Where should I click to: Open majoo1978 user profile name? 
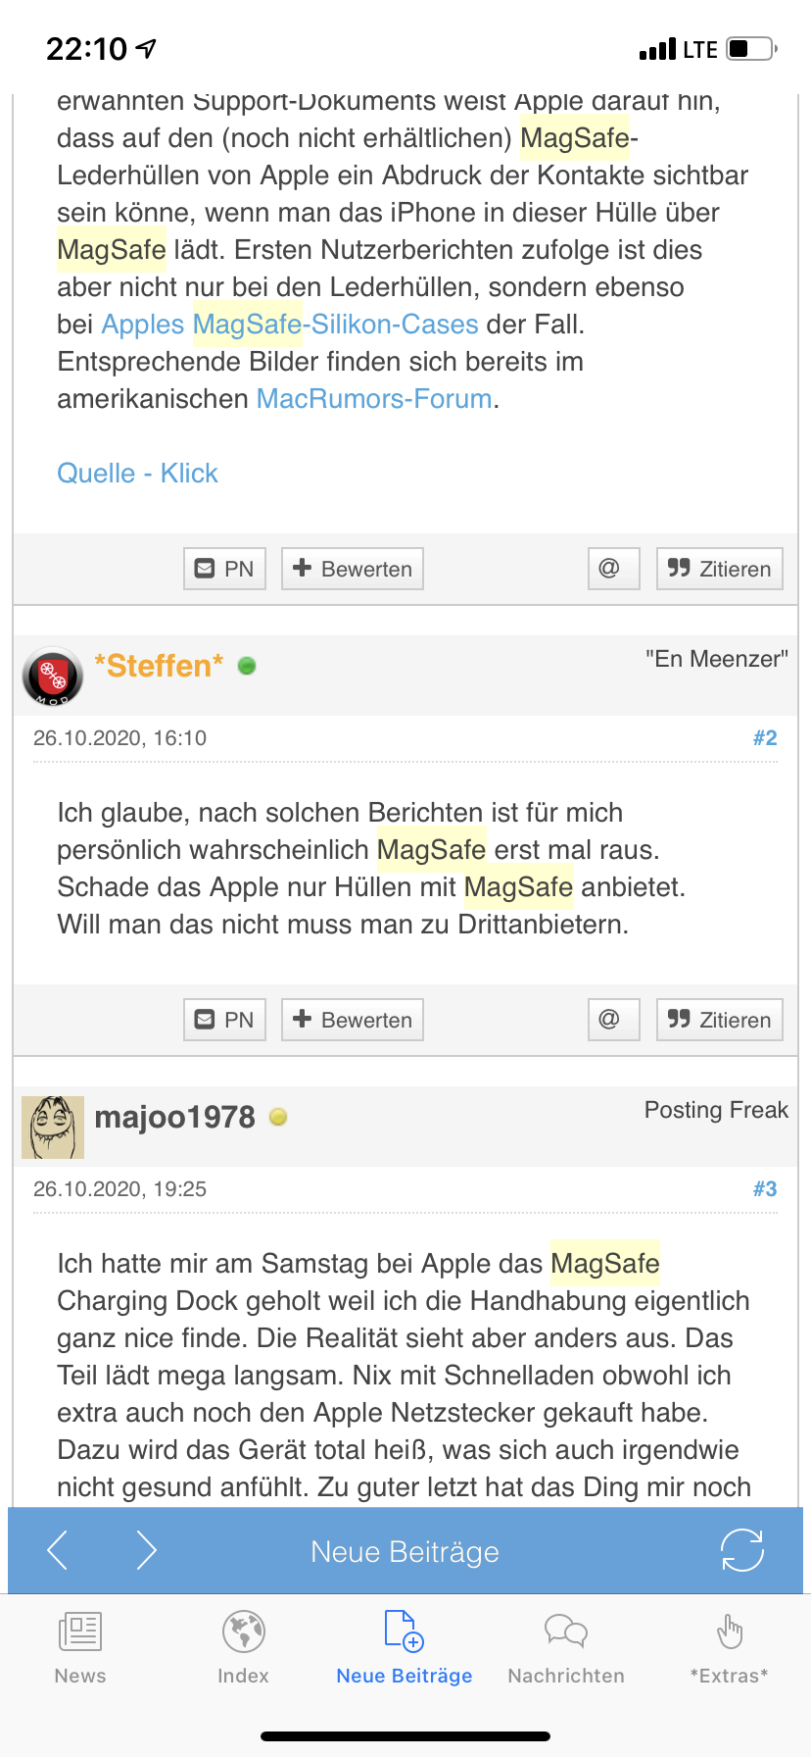(174, 1117)
